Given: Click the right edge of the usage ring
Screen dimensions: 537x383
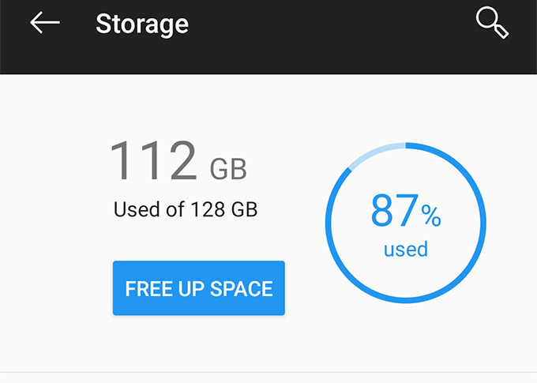Looking at the screenshot, I should (x=483, y=223).
